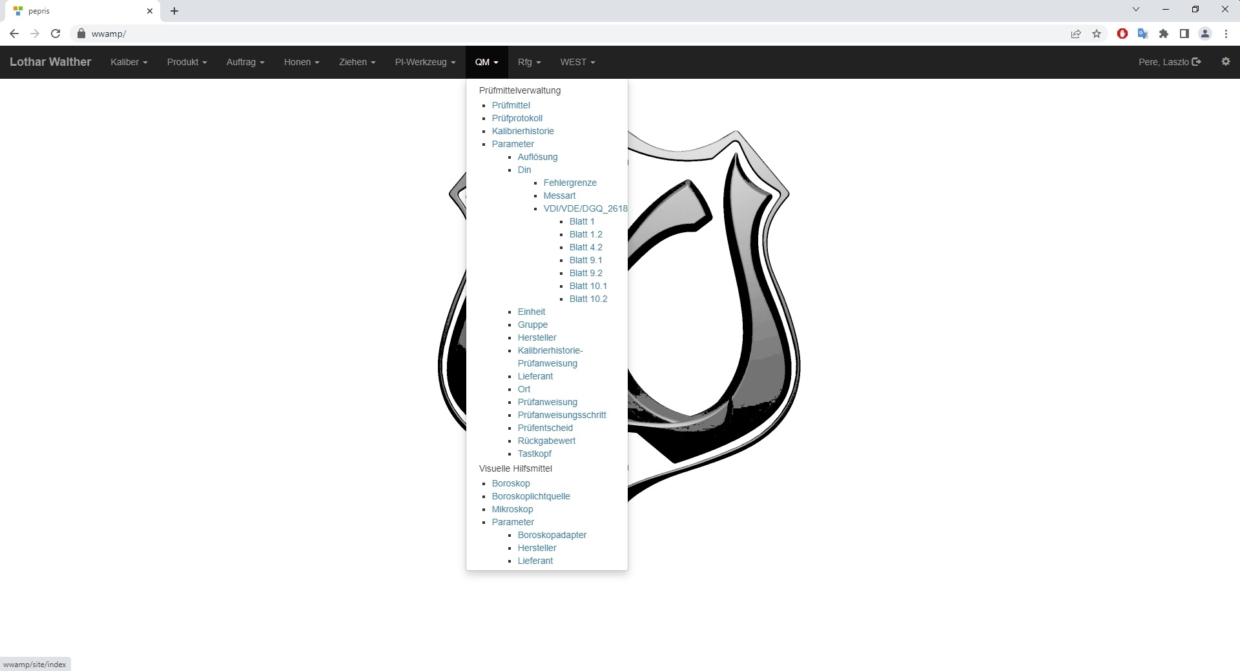Open Lieferant under Prüfmittelverwaltung parameters
Viewport: 1240px width, 671px height.
(x=535, y=376)
